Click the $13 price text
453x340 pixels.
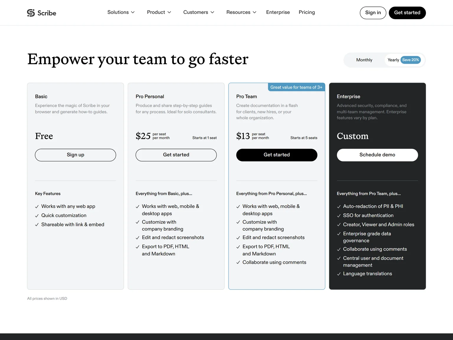(243, 136)
